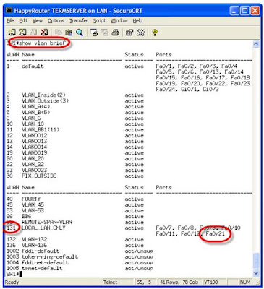Click the 'VLAN_BB1(11)' row name
The height and width of the screenshot is (289, 264).
click(41, 129)
